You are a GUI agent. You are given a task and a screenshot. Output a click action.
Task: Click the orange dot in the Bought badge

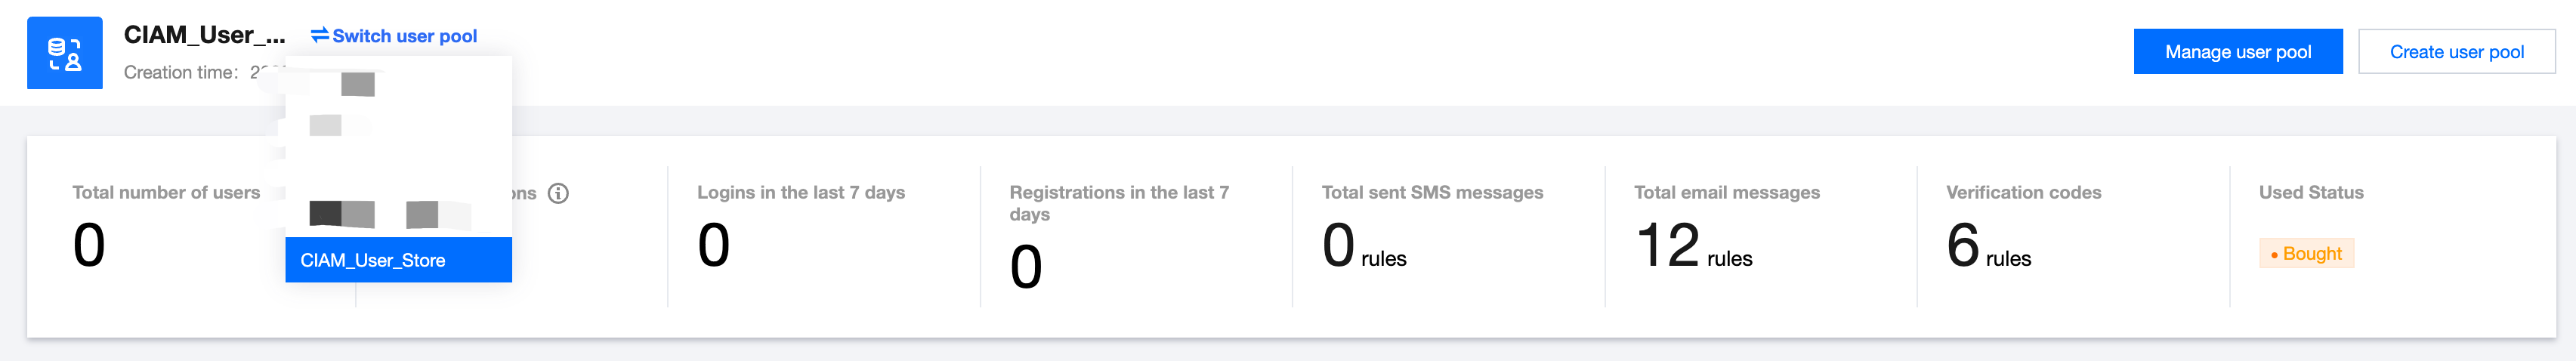[x=2274, y=255]
